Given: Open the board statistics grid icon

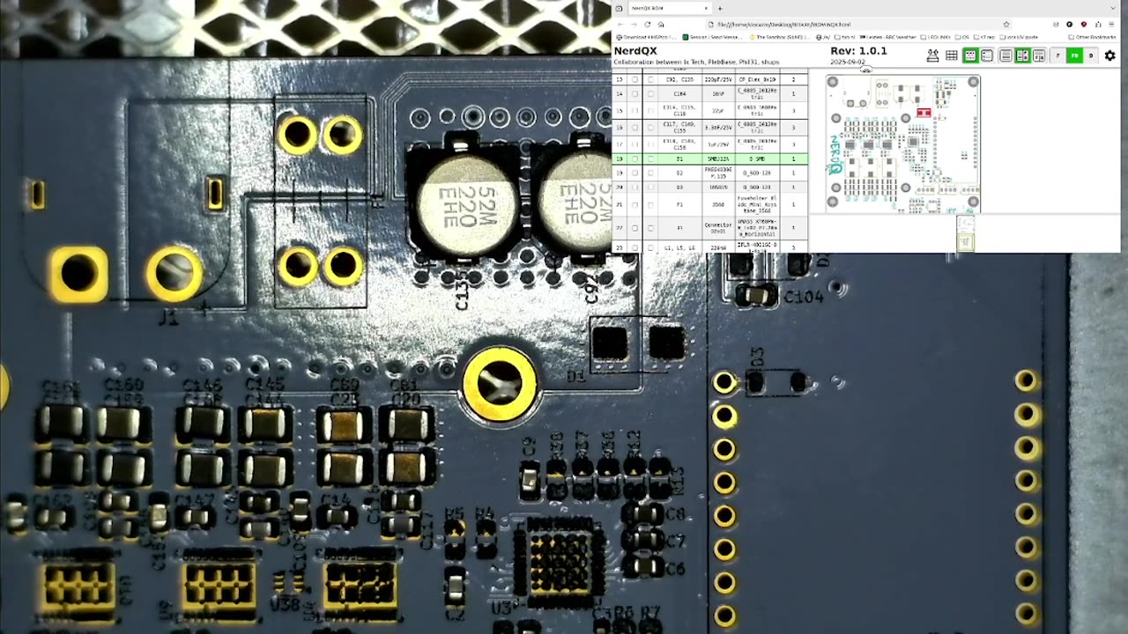Looking at the screenshot, I should pos(952,55).
